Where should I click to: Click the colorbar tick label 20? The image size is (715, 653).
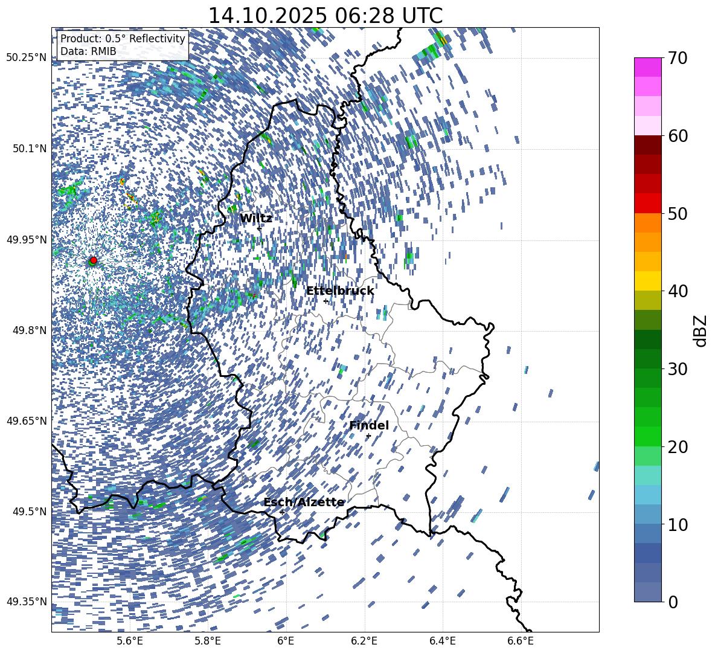(678, 447)
